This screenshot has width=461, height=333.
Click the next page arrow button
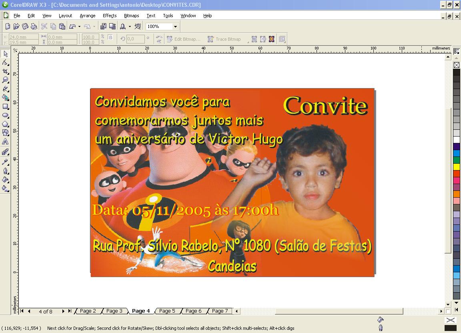point(63,311)
